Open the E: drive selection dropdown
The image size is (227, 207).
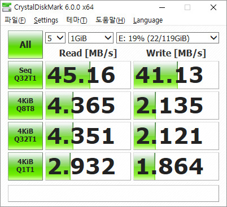pos(168,38)
